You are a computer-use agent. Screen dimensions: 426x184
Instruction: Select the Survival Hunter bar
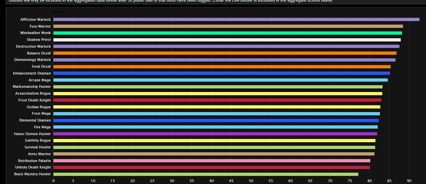214,147
